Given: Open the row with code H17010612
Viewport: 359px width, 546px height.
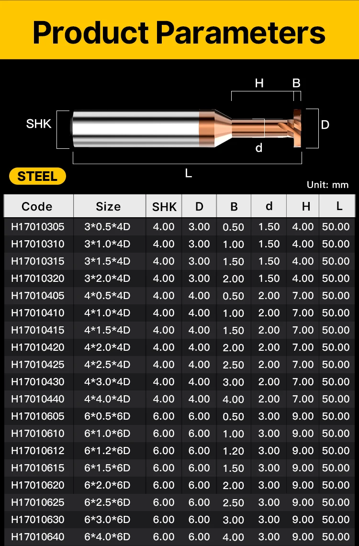Looking at the screenshot, I should pyautogui.click(x=37, y=450).
